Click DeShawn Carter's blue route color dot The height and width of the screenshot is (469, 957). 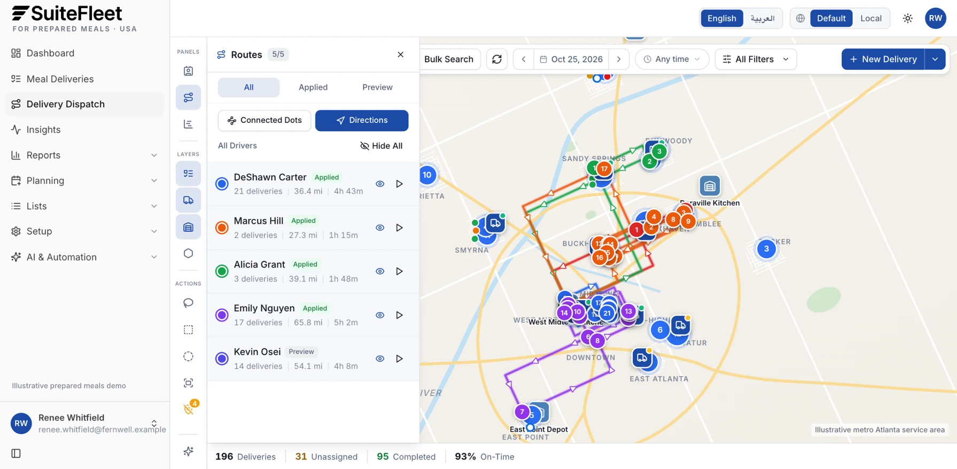click(222, 184)
